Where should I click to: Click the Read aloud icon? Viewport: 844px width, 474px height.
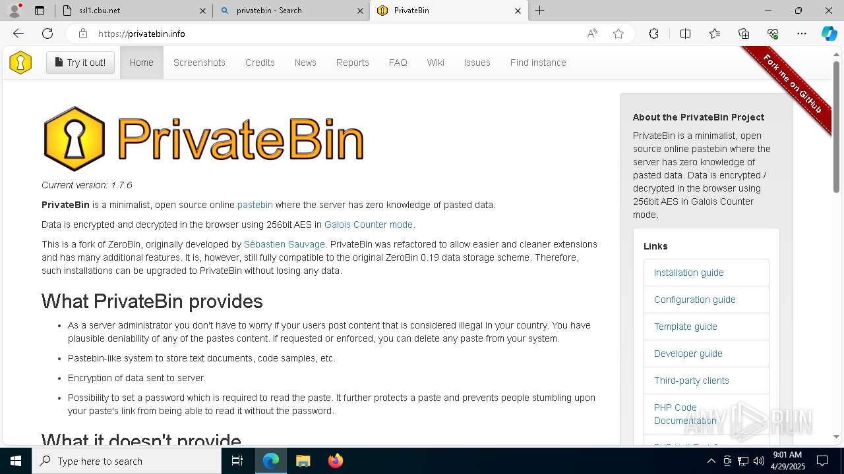(592, 34)
